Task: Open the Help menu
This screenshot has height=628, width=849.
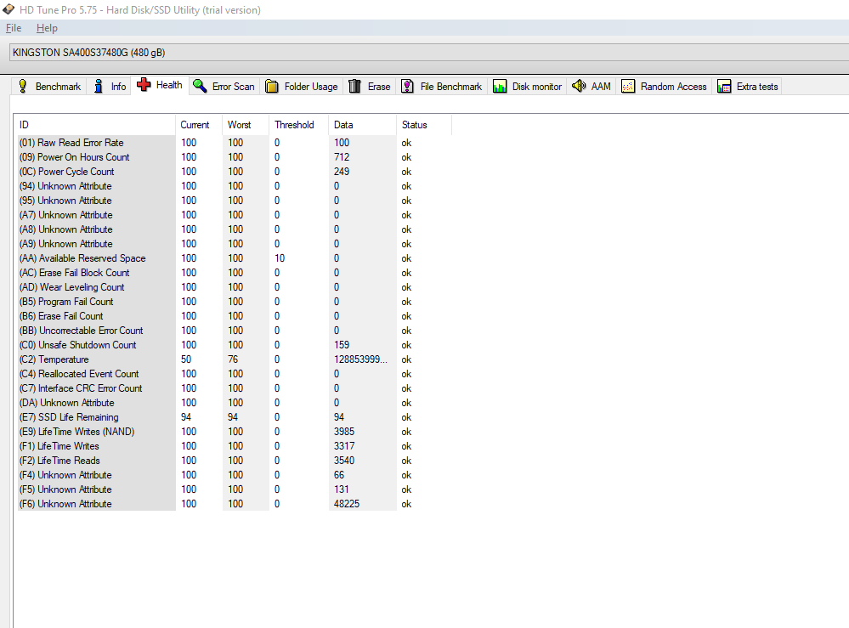Action: pos(47,28)
